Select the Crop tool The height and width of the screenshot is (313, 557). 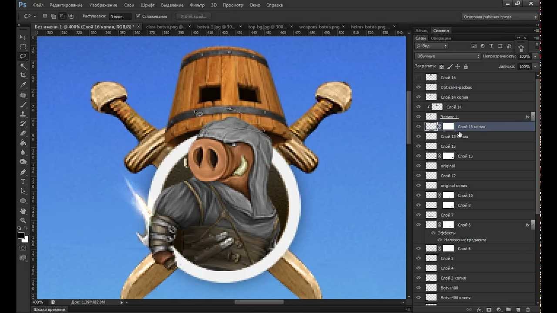[23, 76]
